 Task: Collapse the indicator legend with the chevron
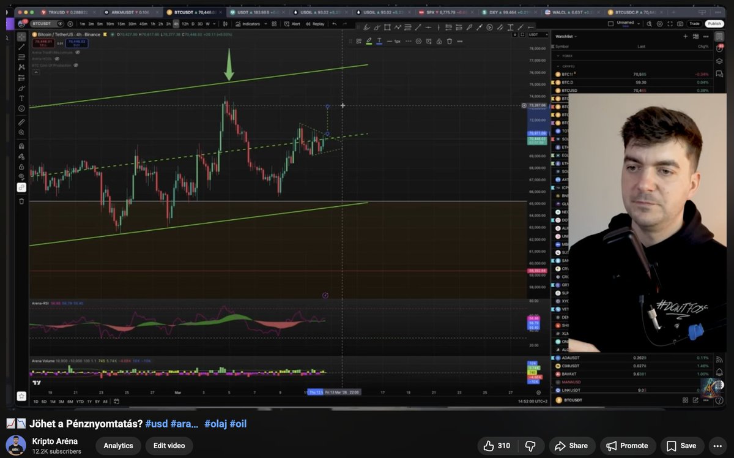35,72
